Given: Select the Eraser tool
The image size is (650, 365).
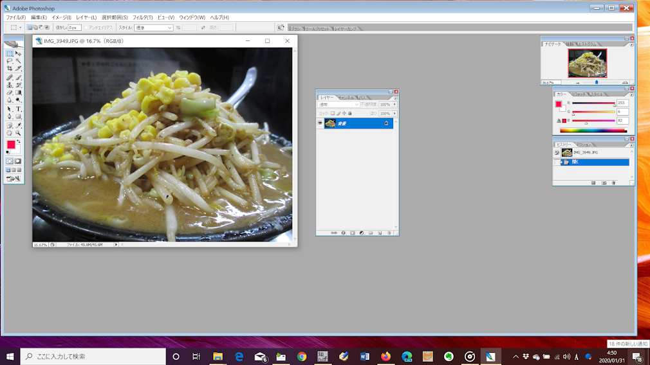Looking at the screenshot, I should (x=10, y=93).
